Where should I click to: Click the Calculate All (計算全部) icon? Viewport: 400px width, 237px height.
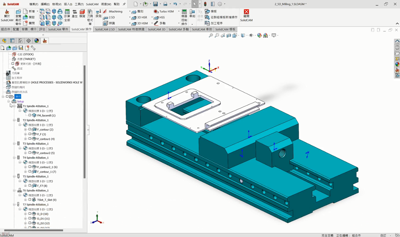pos(67,15)
